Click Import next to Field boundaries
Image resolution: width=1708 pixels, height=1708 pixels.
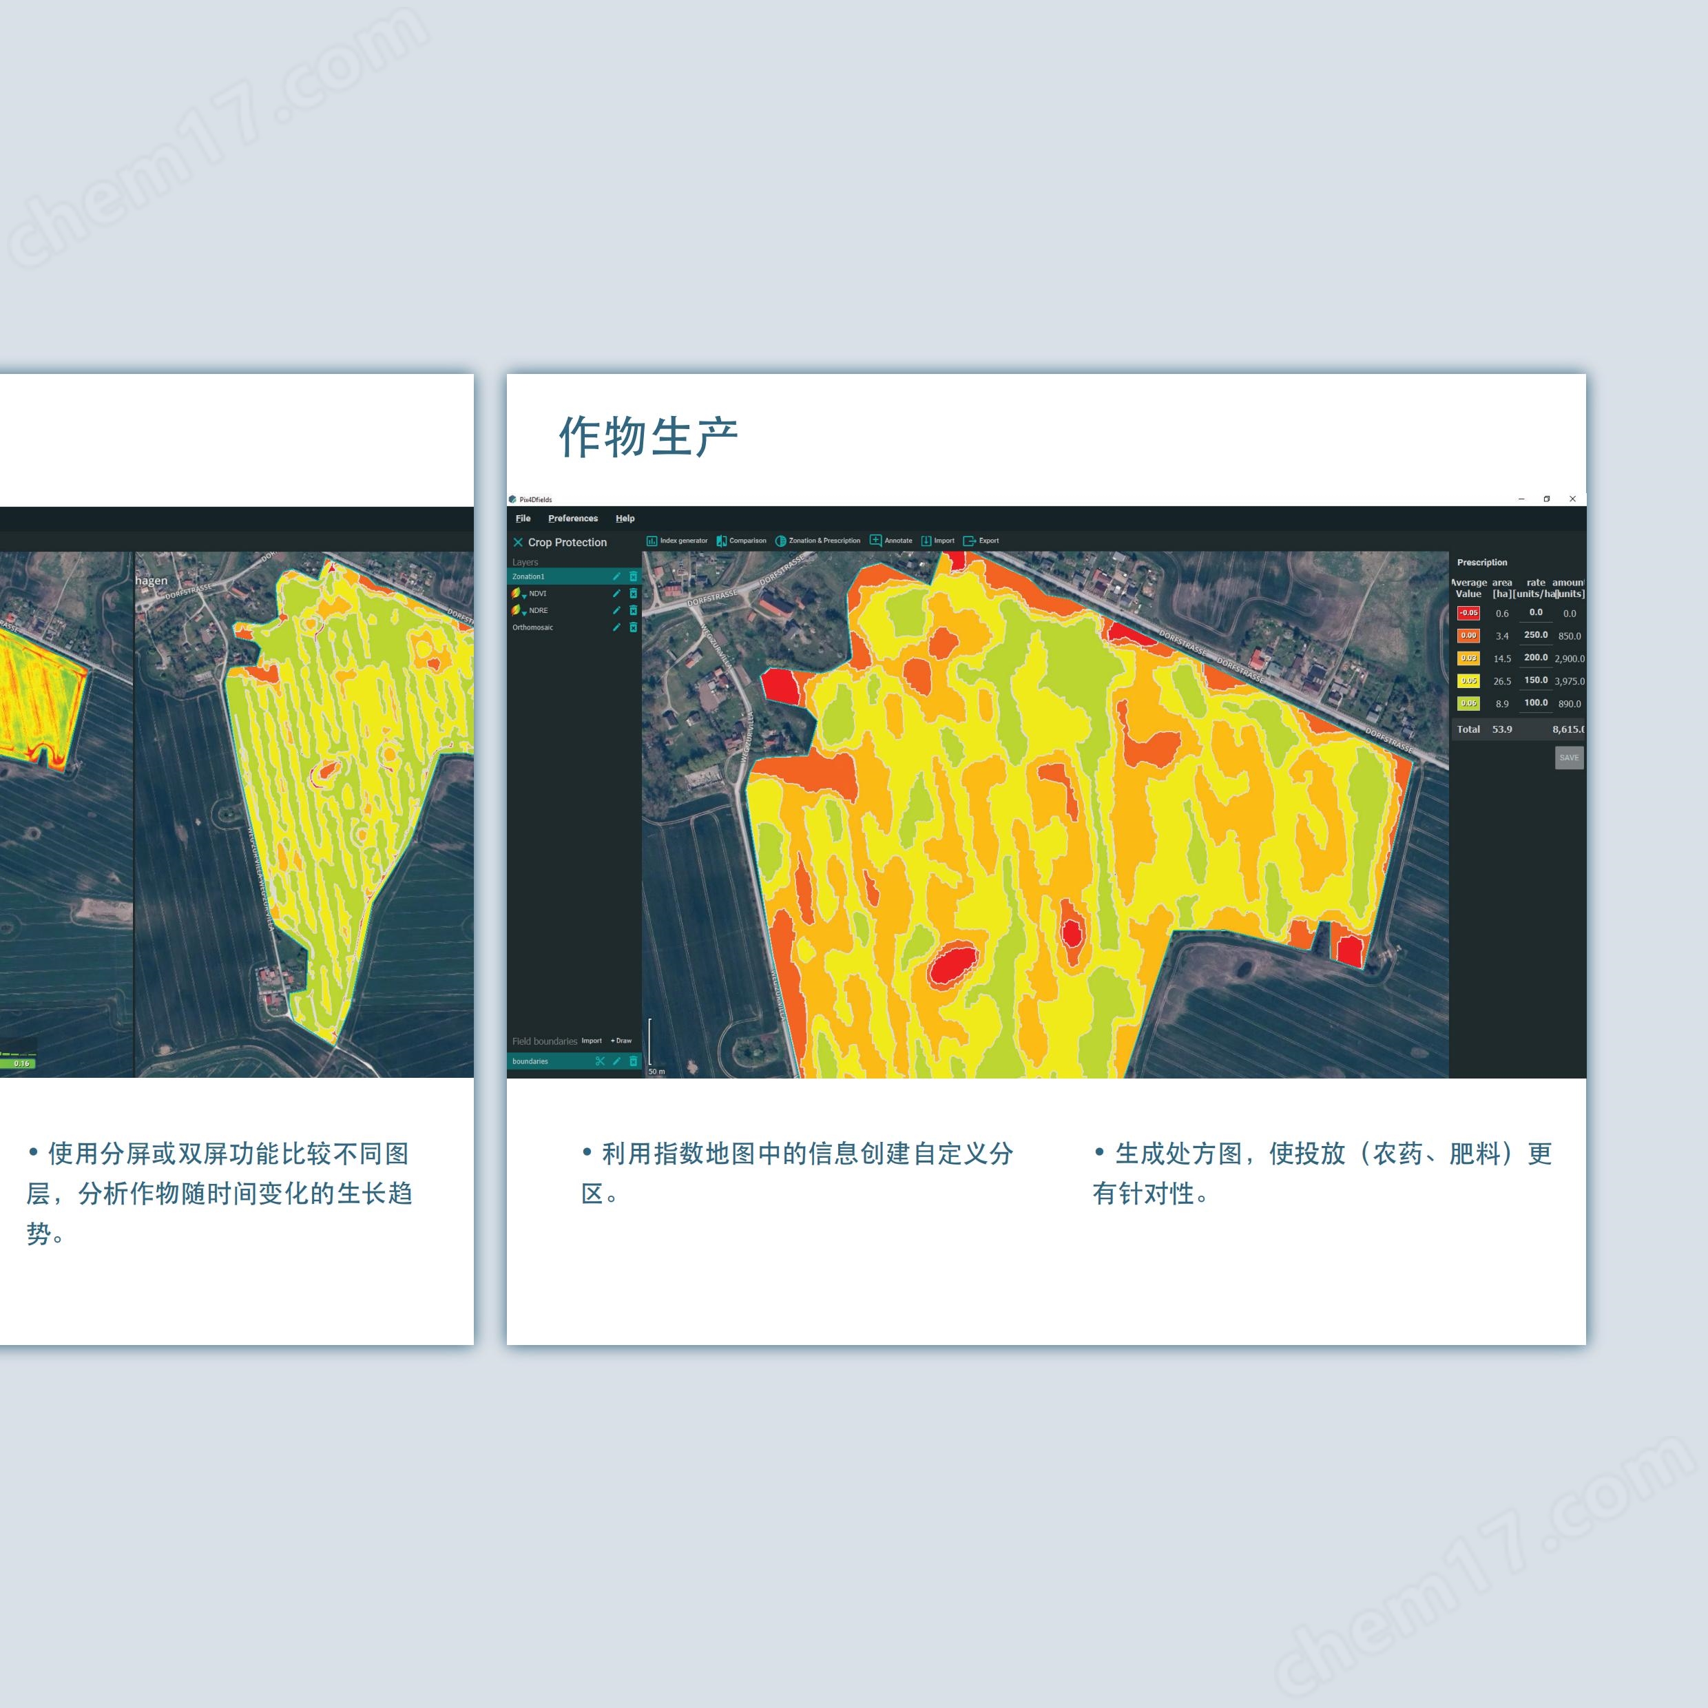coord(592,1041)
